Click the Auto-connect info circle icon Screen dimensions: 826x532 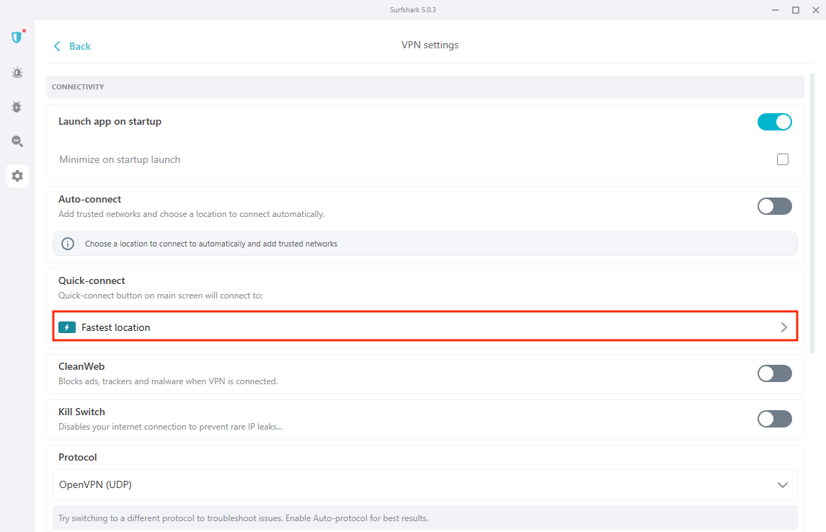(68, 244)
